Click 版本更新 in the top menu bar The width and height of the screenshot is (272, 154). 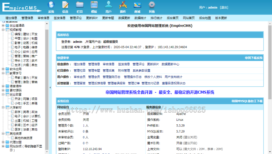point(221,18)
